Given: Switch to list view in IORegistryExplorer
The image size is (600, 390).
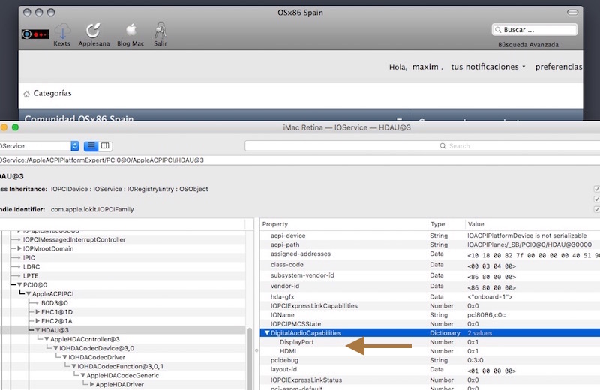Looking at the screenshot, I should (x=91, y=145).
